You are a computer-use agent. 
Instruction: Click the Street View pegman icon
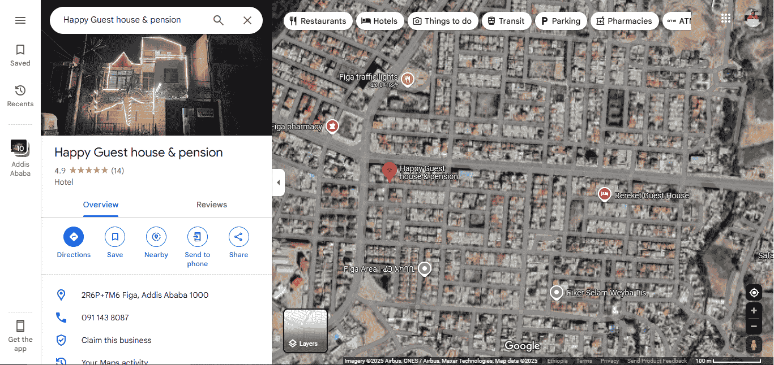pyautogui.click(x=754, y=345)
